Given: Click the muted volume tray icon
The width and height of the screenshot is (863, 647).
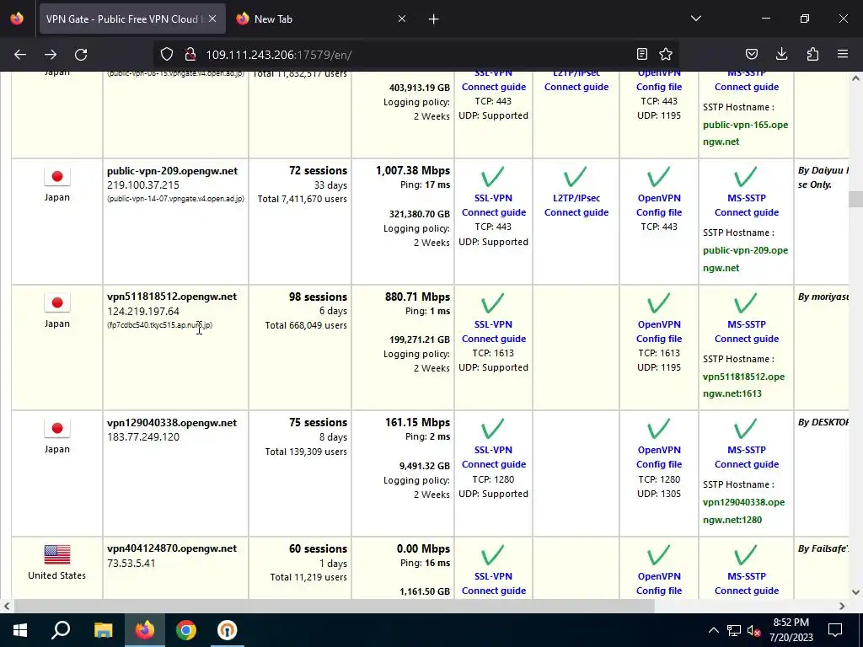Looking at the screenshot, I should pyautogui.click(x=753, y=630).
